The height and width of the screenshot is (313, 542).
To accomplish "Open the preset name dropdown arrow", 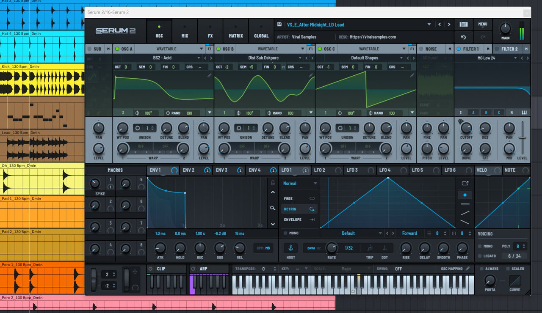I will (429, 25).
